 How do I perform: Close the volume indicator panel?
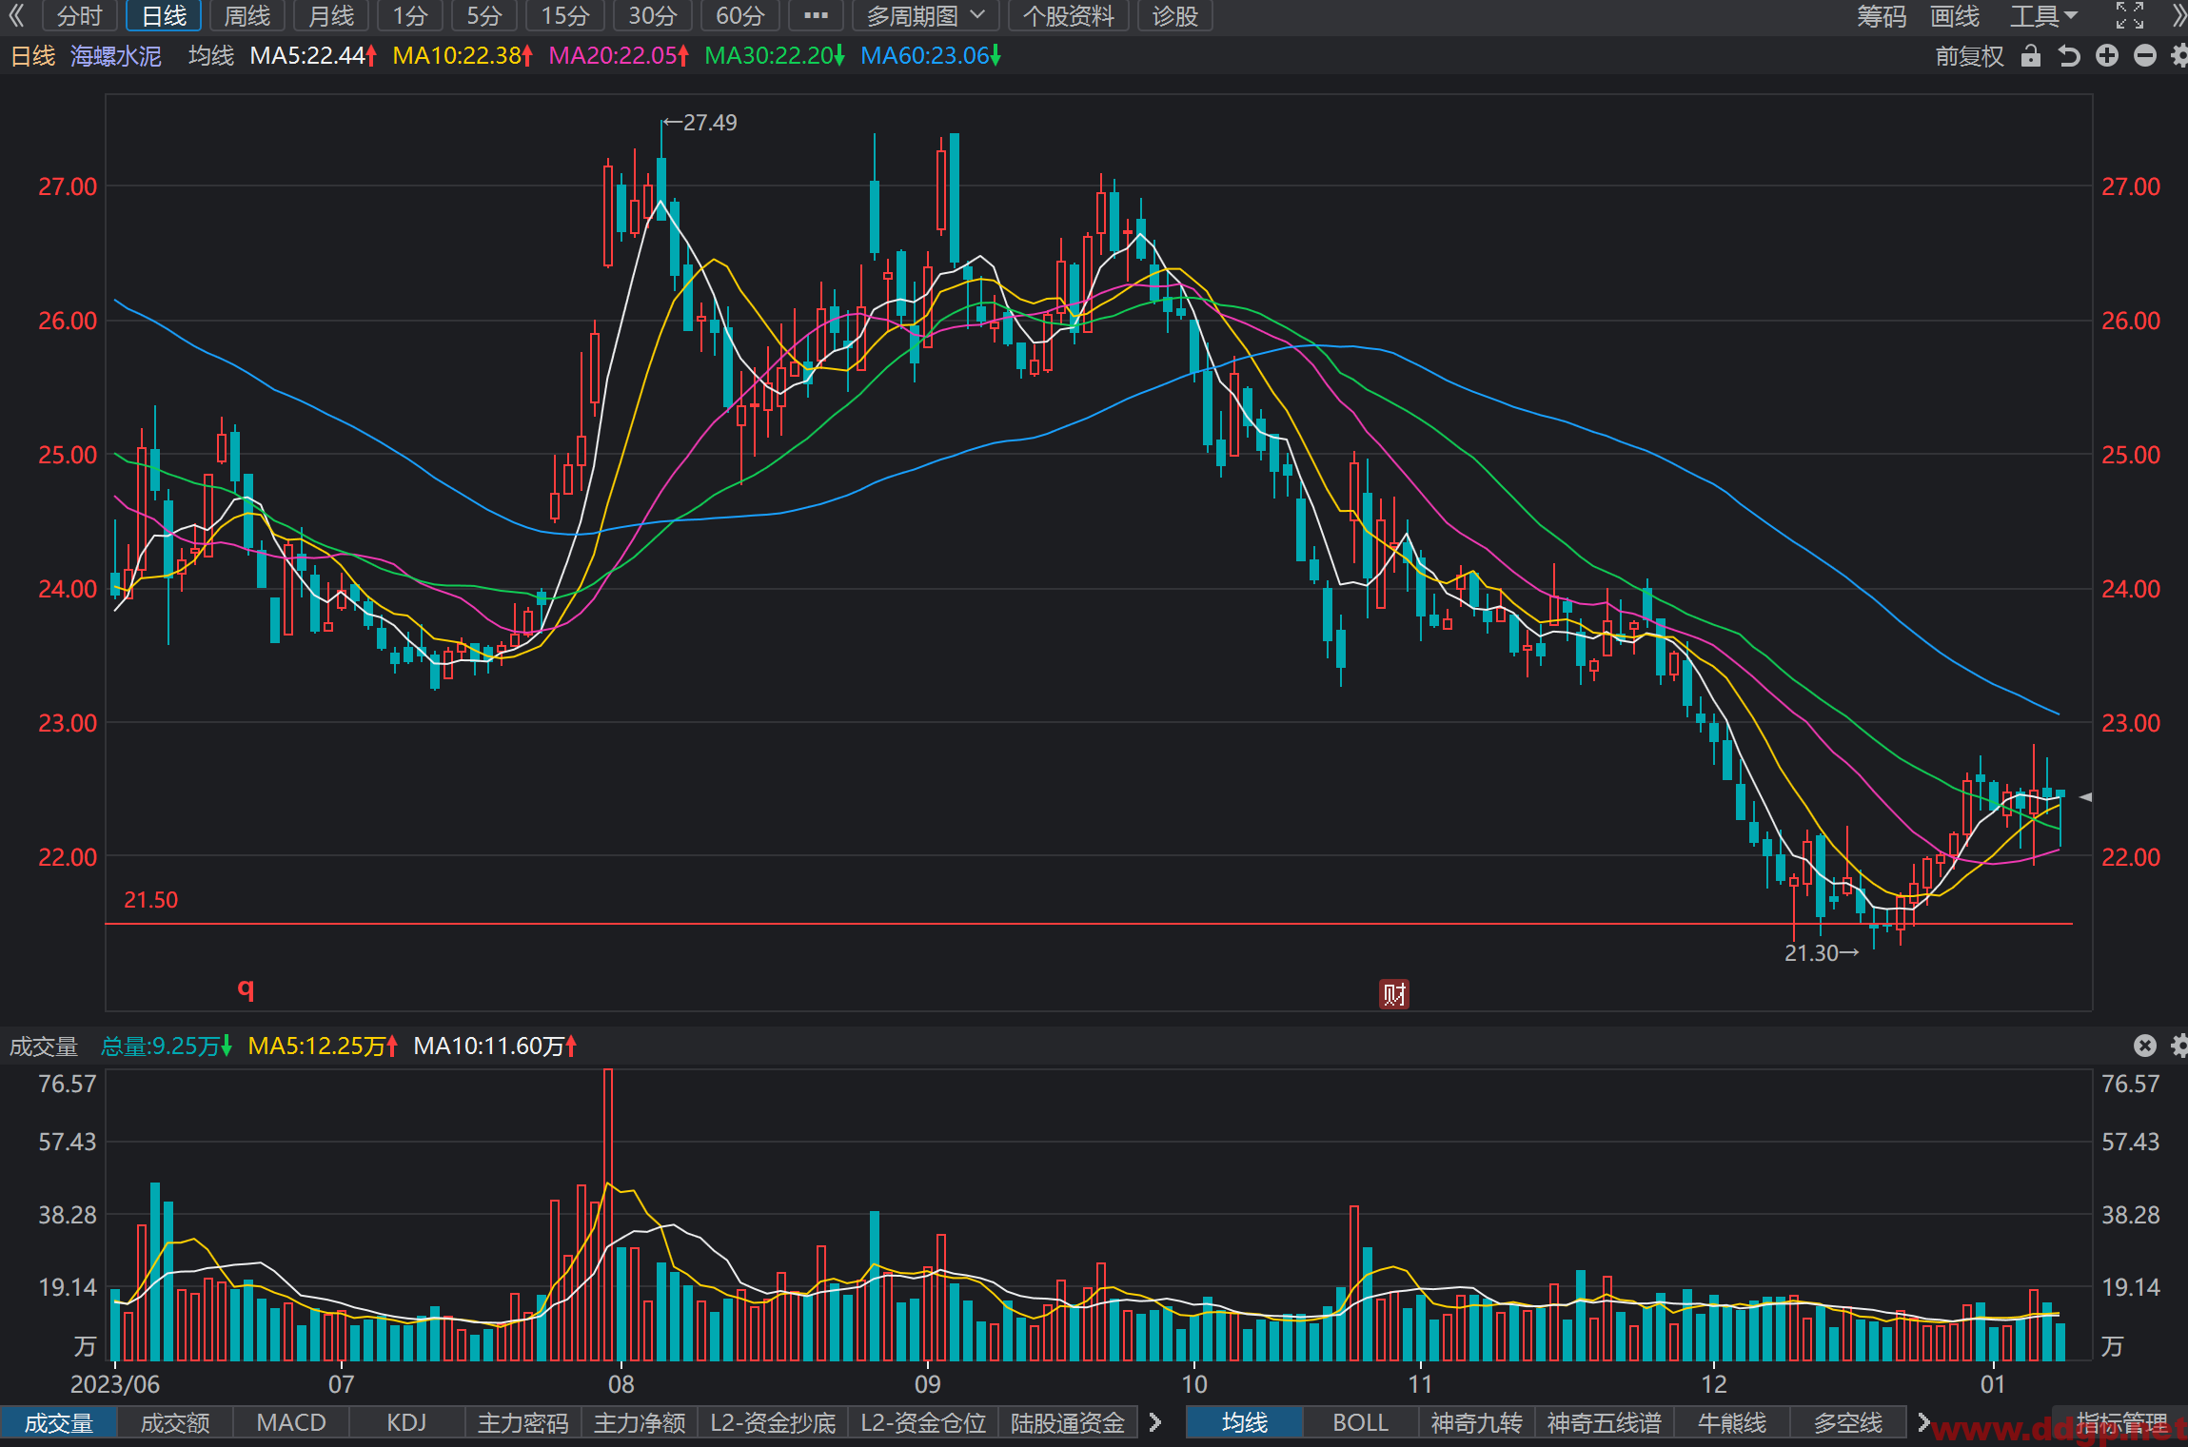2144,1046
